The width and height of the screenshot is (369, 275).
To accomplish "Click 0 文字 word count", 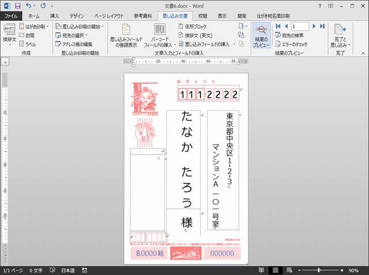I will click(36, 270).
